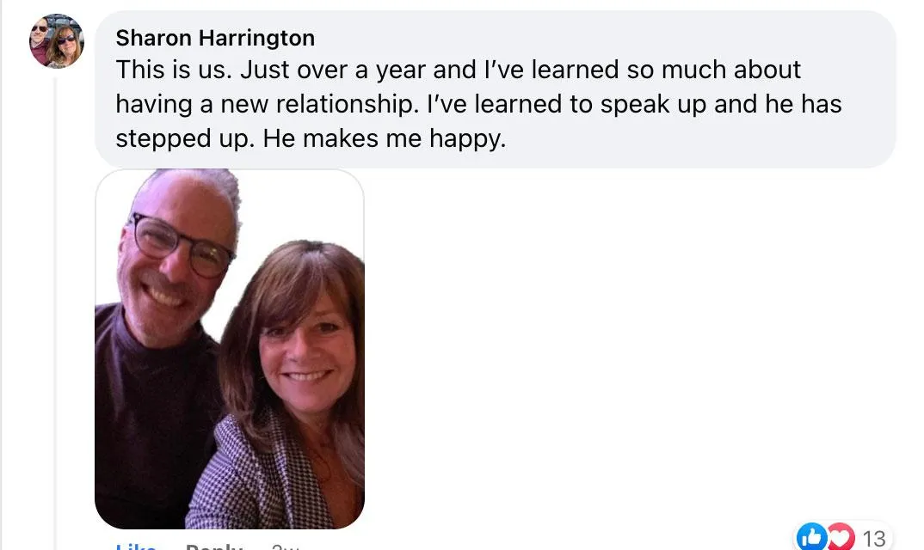Show who reacted via the reactions summary
Viewport: 924px width, 550px height.
click(x=842, y=537)
